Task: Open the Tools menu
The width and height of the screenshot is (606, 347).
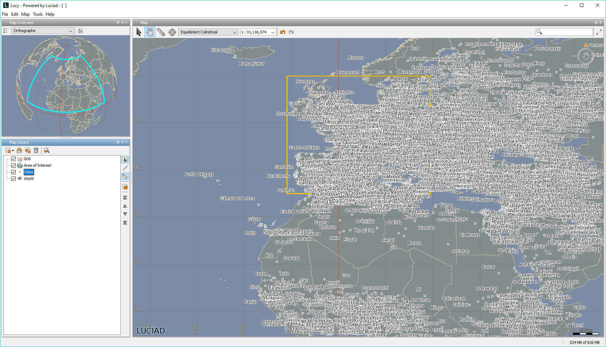Action: pyautogui.click(x=38, y=14)
